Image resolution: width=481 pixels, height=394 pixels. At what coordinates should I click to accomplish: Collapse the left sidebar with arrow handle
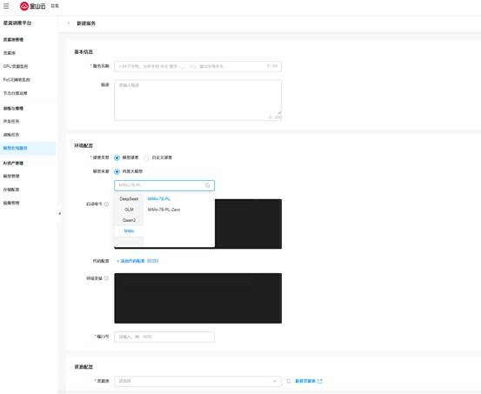point(59,213)
